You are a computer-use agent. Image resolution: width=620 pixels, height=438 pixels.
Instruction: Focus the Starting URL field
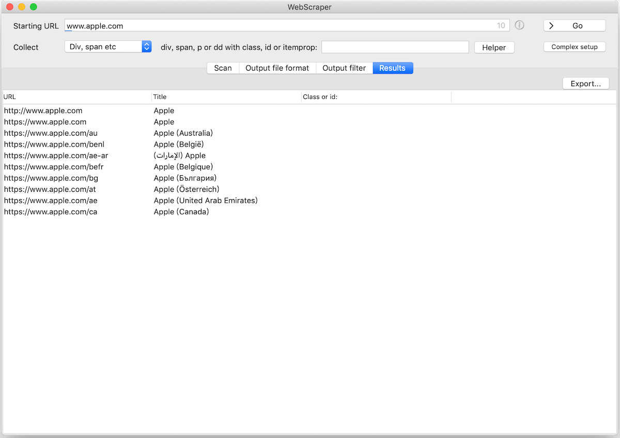tap(287, 25)
